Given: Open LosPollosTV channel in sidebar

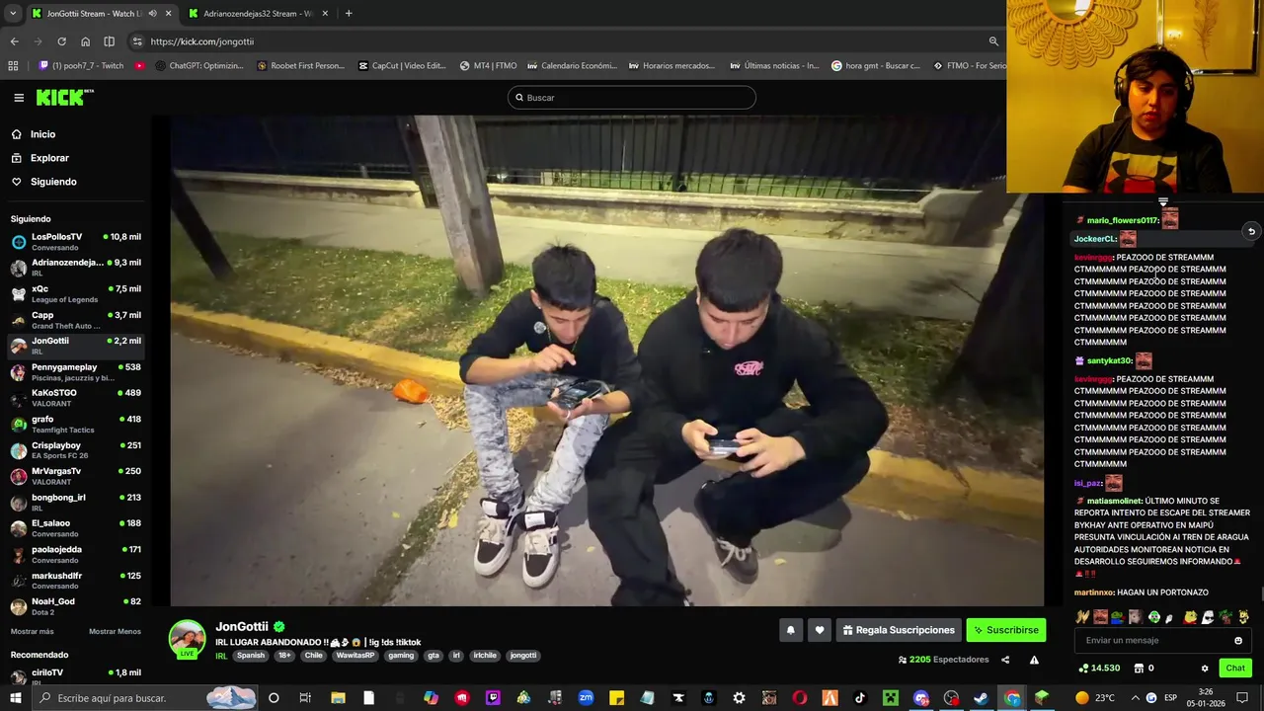Looking at the screenshot, I should 75,241.
